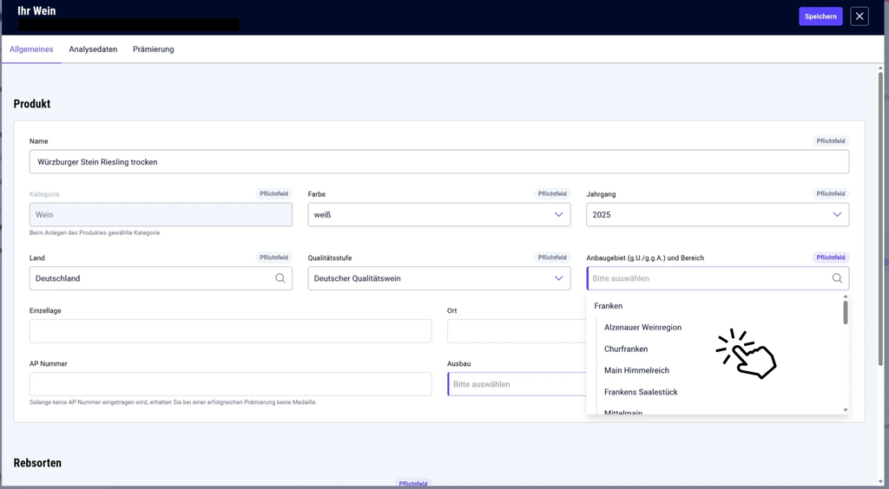Click into the Name text field
Screen dimensions: 889x489
pyautogui.click(x=438, y=162)
